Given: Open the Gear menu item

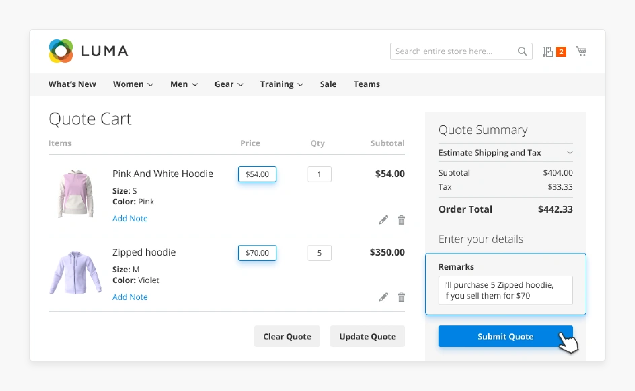Looking at the screenshot, I should pyautogui.click(x=224, y=84).
